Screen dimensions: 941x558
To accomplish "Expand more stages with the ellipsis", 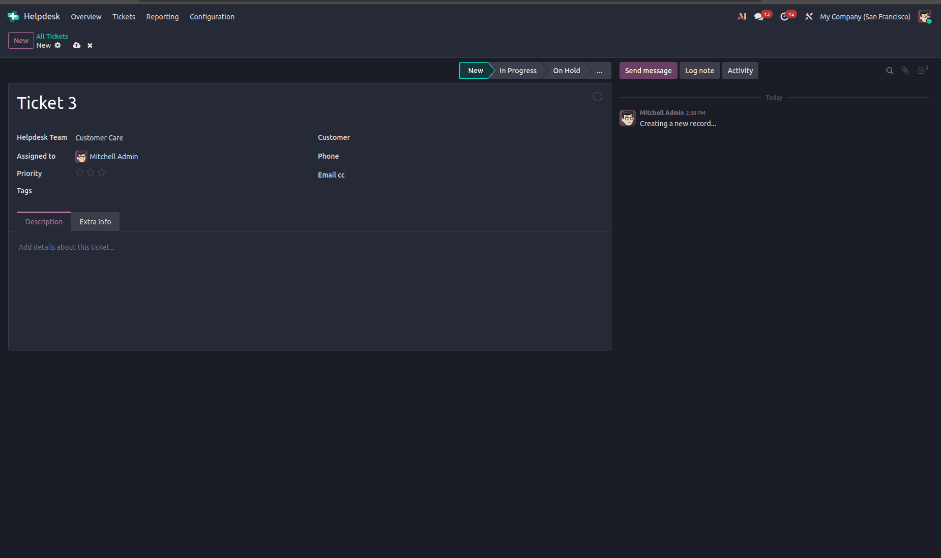I will 600,71.
